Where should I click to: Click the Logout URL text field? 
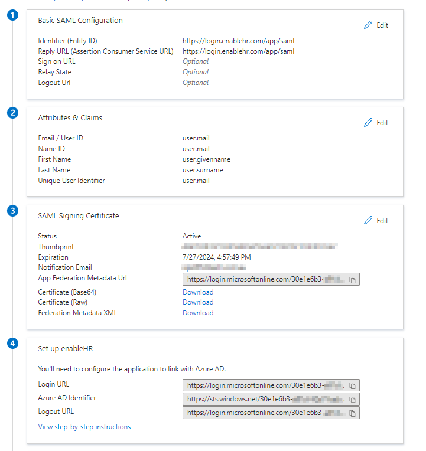pos(271,413)
